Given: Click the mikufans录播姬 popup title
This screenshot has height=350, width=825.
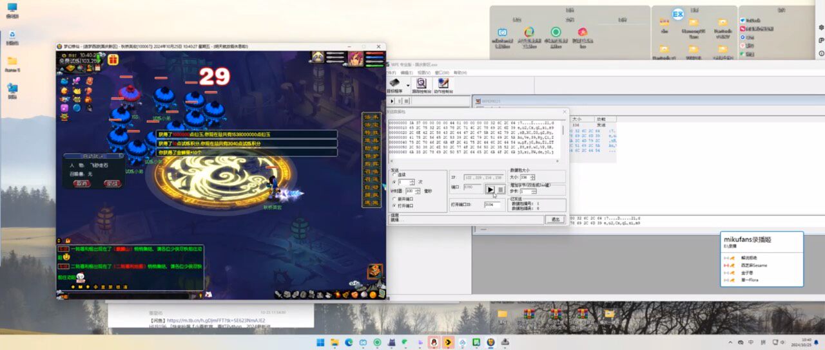Looking at the screenshot, I should point(747,239).
